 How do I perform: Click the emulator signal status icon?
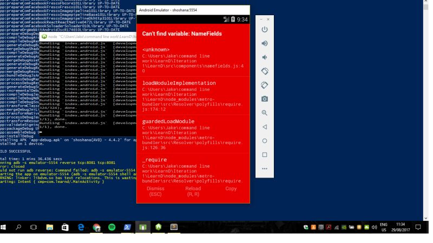click(x=226, y=19)
